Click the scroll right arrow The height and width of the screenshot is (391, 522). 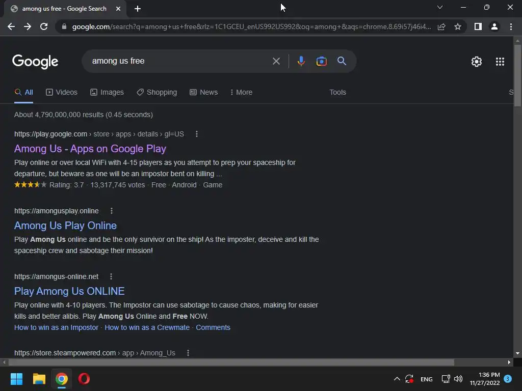(x=509, y=362)
